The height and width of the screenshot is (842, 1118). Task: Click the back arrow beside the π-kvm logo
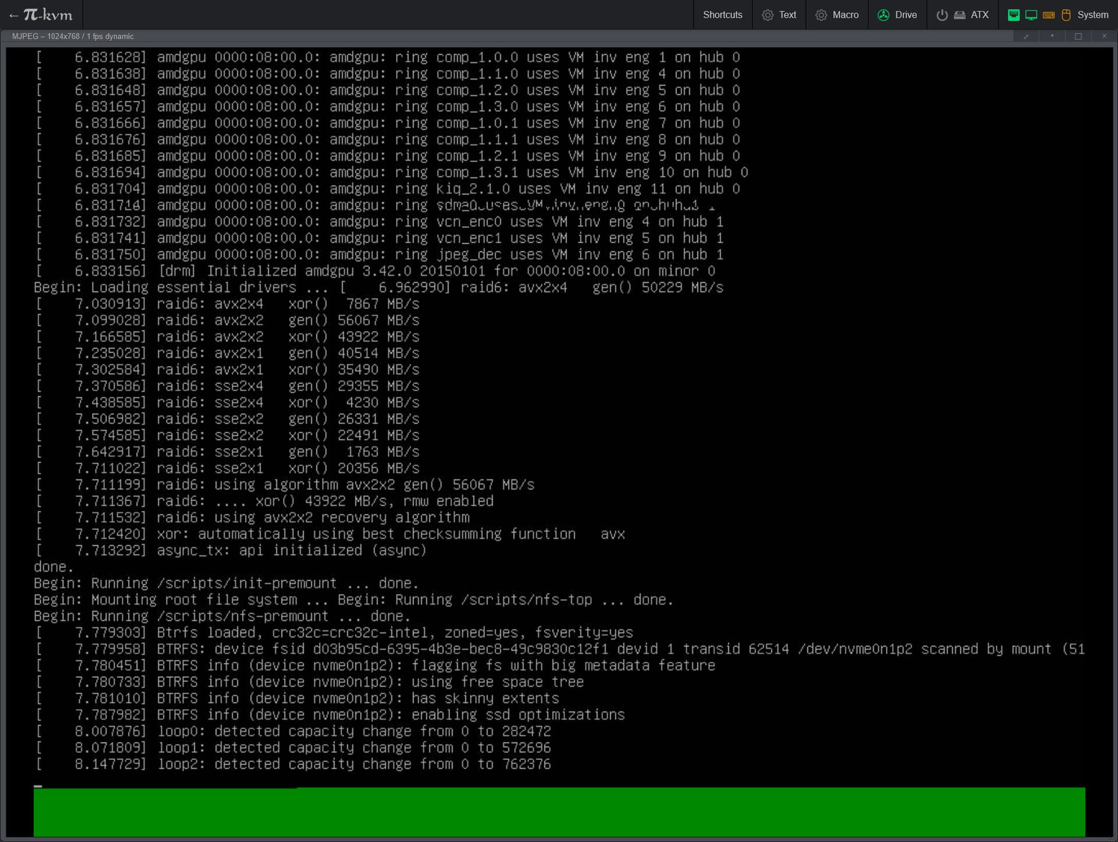click(x=13, y=15)
